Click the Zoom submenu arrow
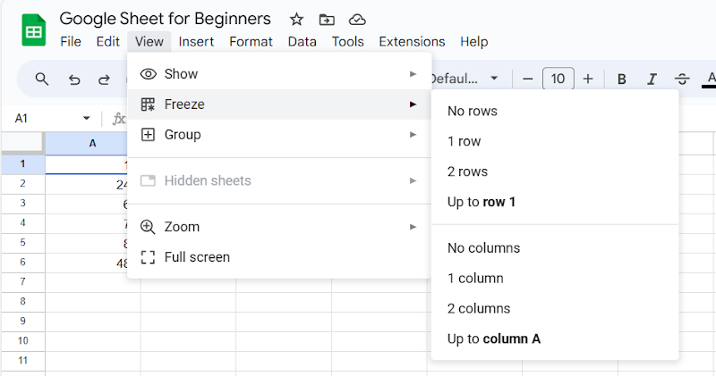 point(413,227)
